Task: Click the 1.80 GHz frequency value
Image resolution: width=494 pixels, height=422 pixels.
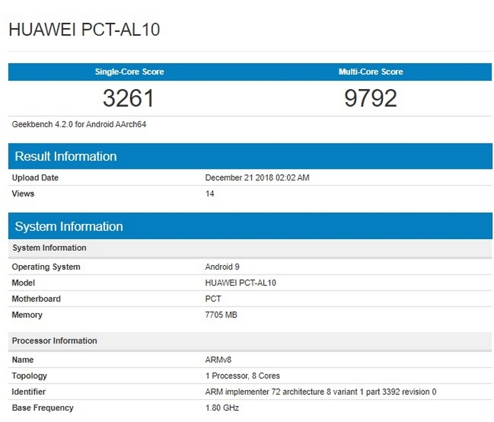Action: coord(222,408)
